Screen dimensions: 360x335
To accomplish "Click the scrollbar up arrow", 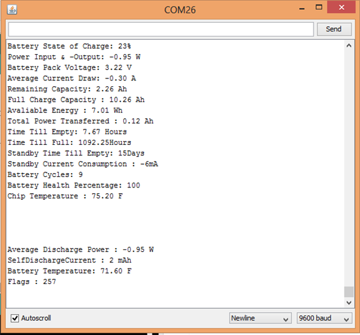I will point(349,46).
